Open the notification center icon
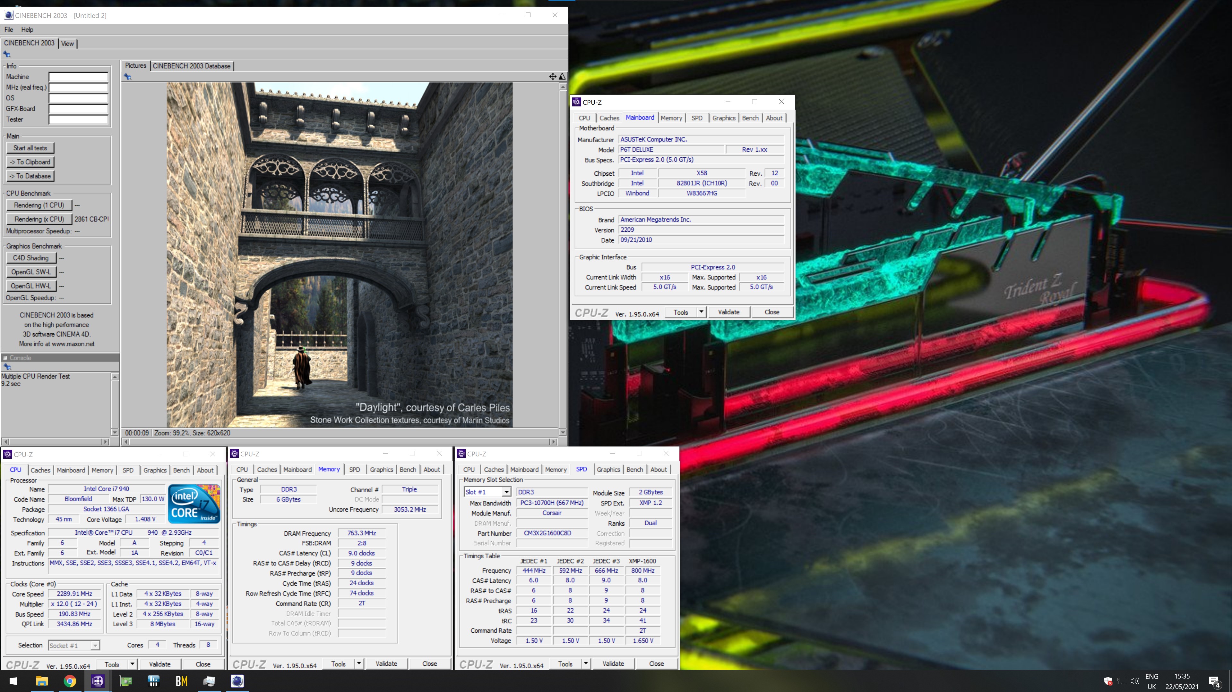The height and width of the screenshot is (692, 1232). (1214, 681)
